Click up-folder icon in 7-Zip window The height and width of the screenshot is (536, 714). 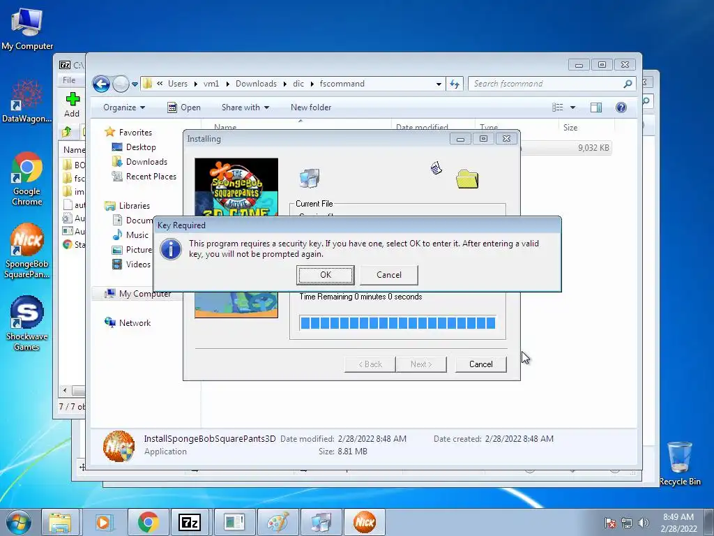tap(67, 132)
